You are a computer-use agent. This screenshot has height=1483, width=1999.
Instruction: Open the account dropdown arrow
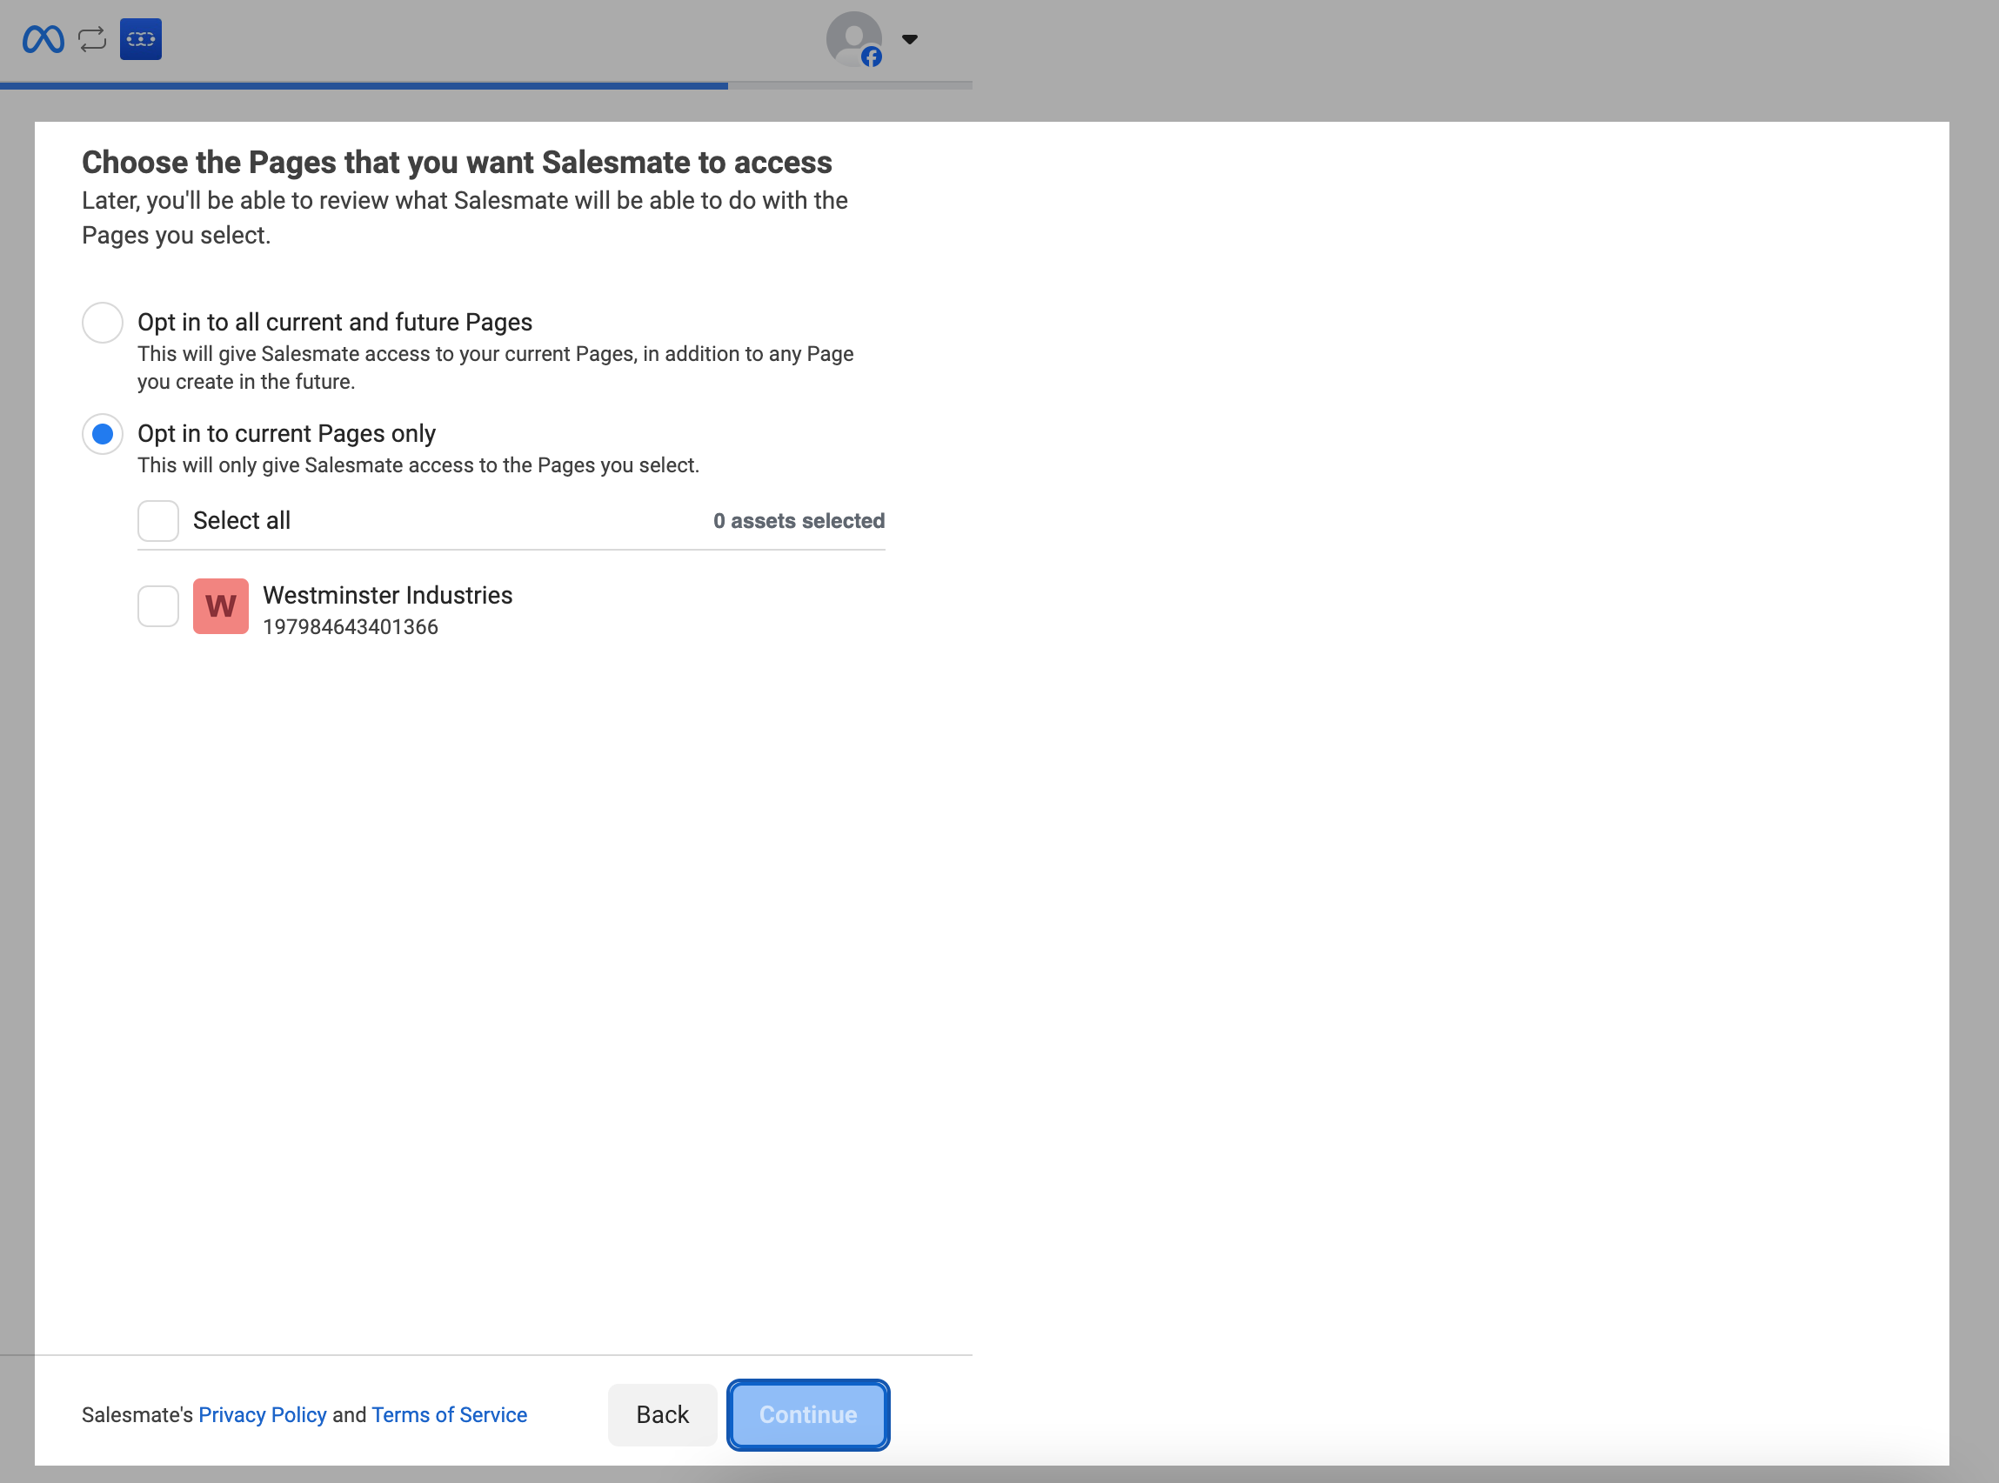coord(909,39)
